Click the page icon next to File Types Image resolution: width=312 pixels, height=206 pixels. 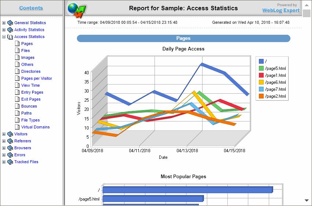(x=18, y=120)
